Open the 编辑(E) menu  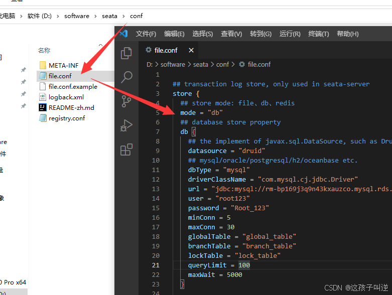pyautogui.click(x=174, y=34)
